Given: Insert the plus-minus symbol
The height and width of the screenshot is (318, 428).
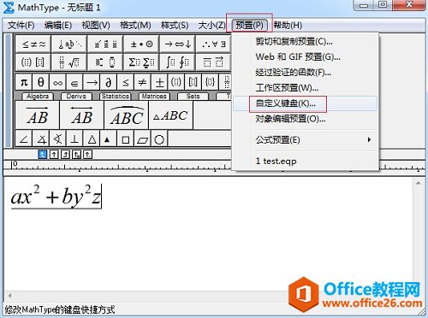Looking at the screenshot, I should click(159, 82).
